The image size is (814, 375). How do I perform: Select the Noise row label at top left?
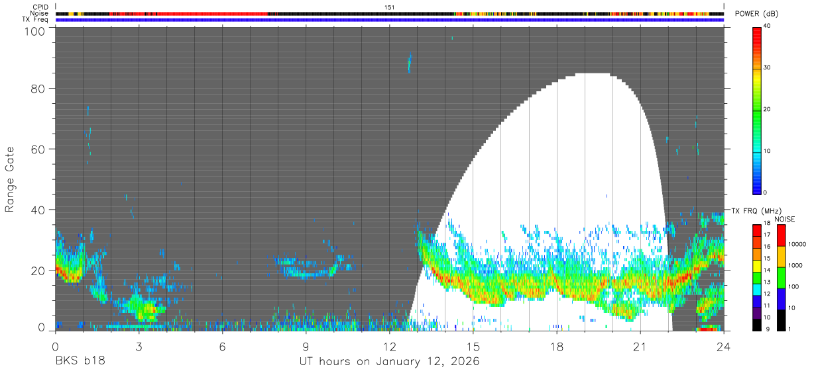pos(40,13)
